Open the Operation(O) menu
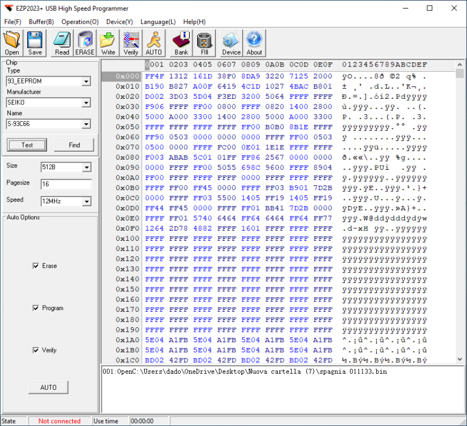Viewport: 467px width, 426px height. pyautogui.click(x=80, y=22)
